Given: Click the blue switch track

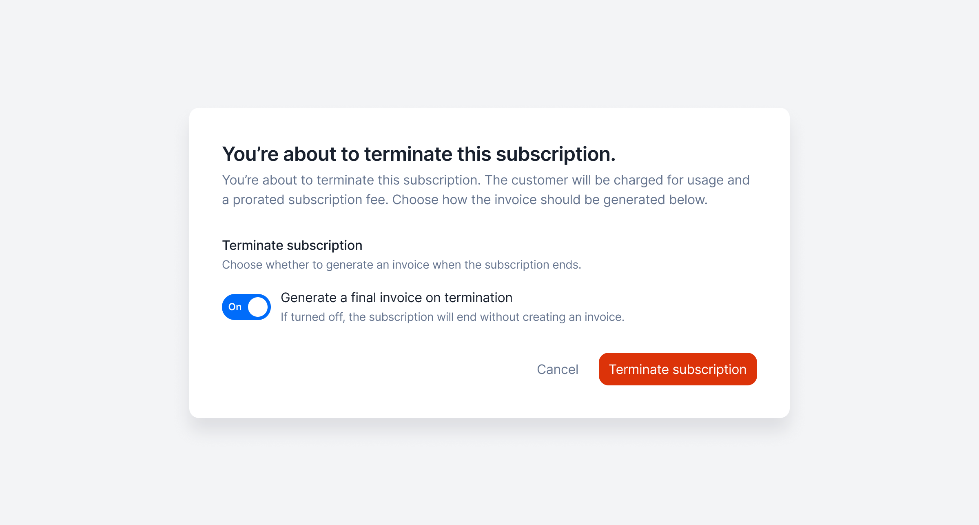Looking at the screenshot, I should pos(246,307).
